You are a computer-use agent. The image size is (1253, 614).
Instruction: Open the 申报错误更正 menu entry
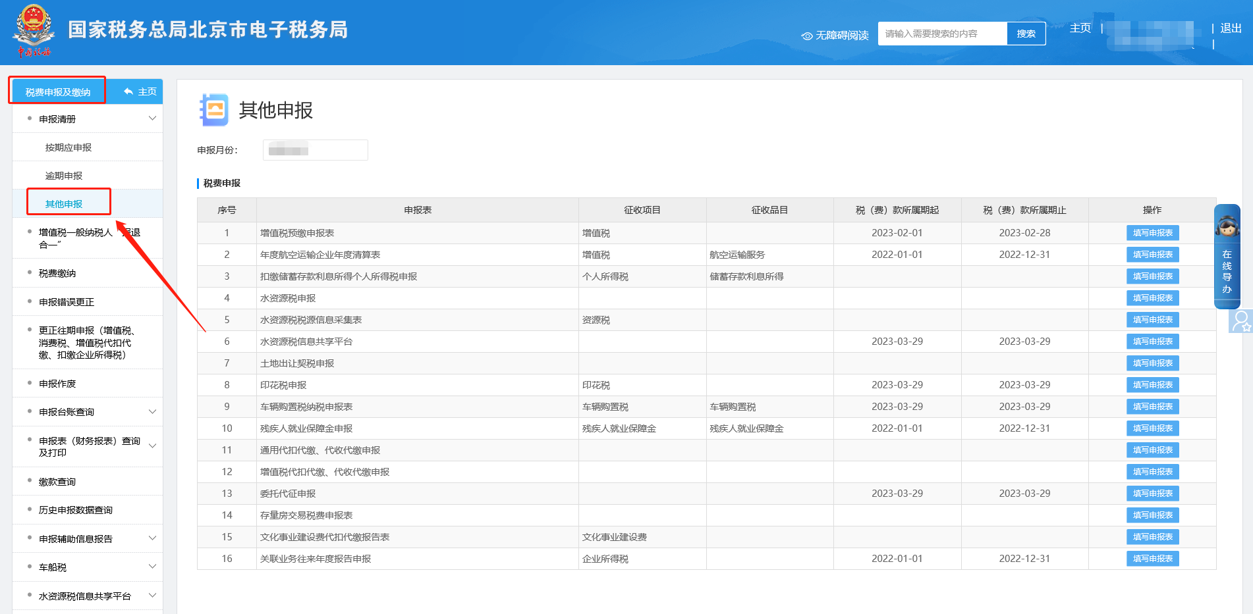pos(68,301)
